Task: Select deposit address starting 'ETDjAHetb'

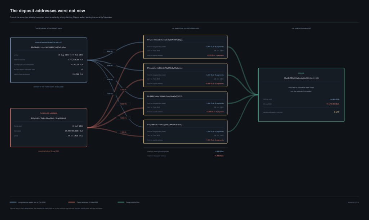Action: pos(165,125)
